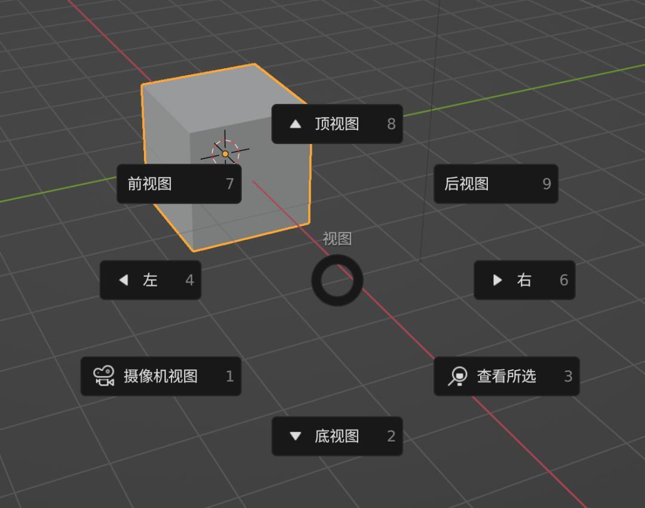Click the down triangle icon in 底视图

[x=296, y=436]
